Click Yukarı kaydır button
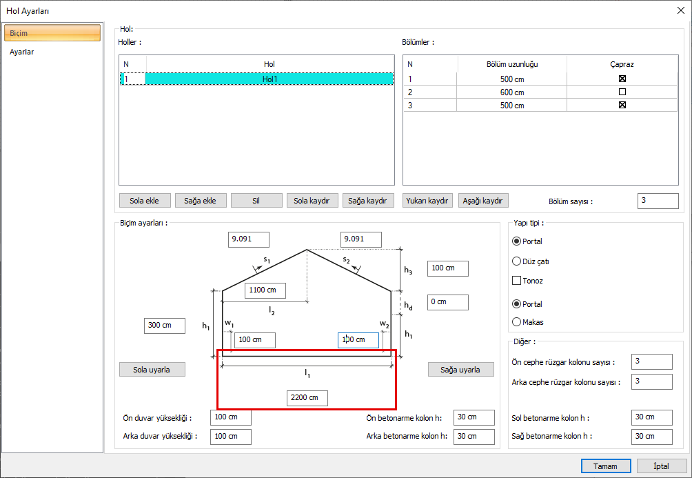692x478 pixels. [x=427, y=201]
